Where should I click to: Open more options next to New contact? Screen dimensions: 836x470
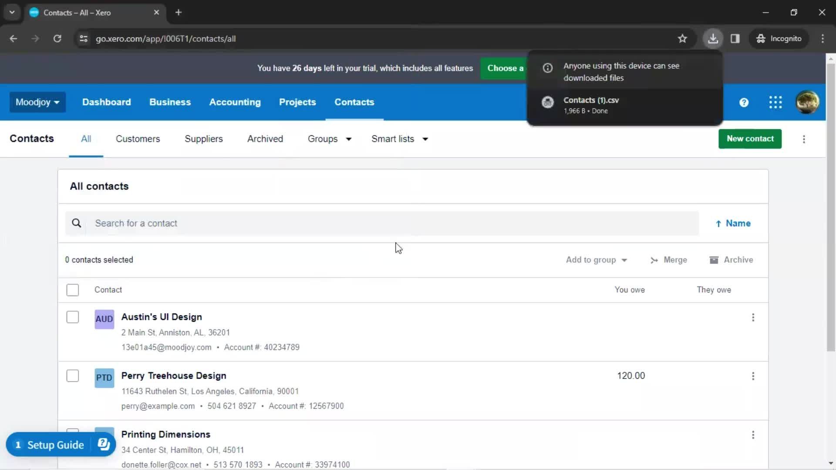tap(804, 139)
